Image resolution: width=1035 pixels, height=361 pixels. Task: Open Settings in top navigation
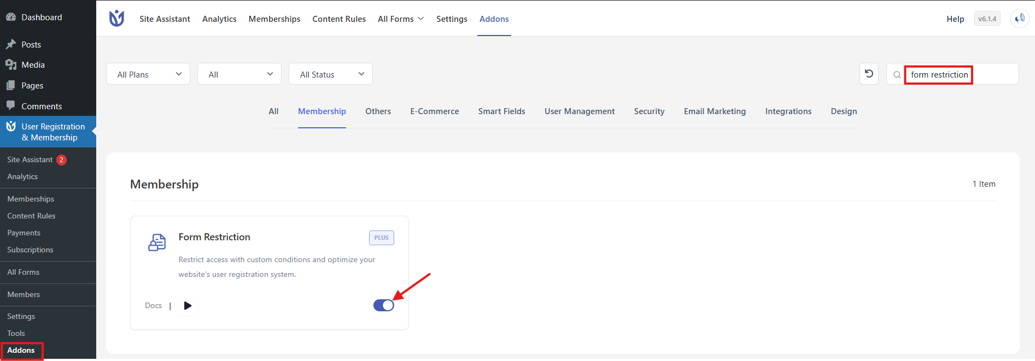(x=452, y=19)
